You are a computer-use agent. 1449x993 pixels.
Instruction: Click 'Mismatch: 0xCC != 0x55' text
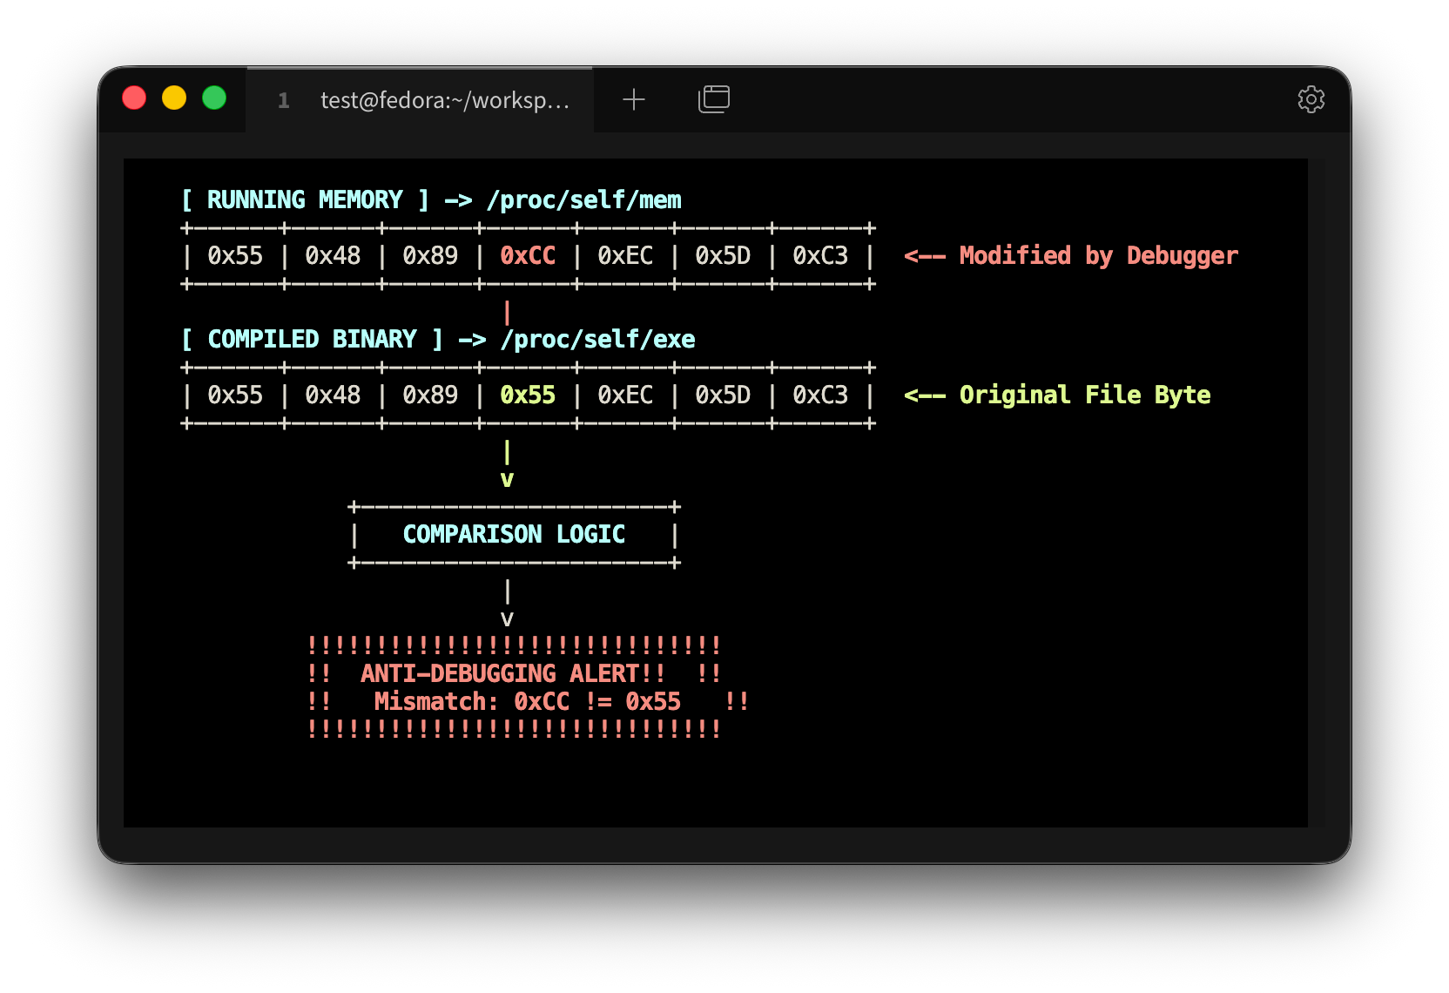click(528, 702)
